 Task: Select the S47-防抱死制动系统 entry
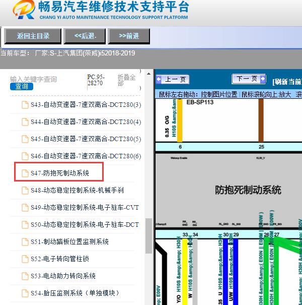(x=60, y=173)
